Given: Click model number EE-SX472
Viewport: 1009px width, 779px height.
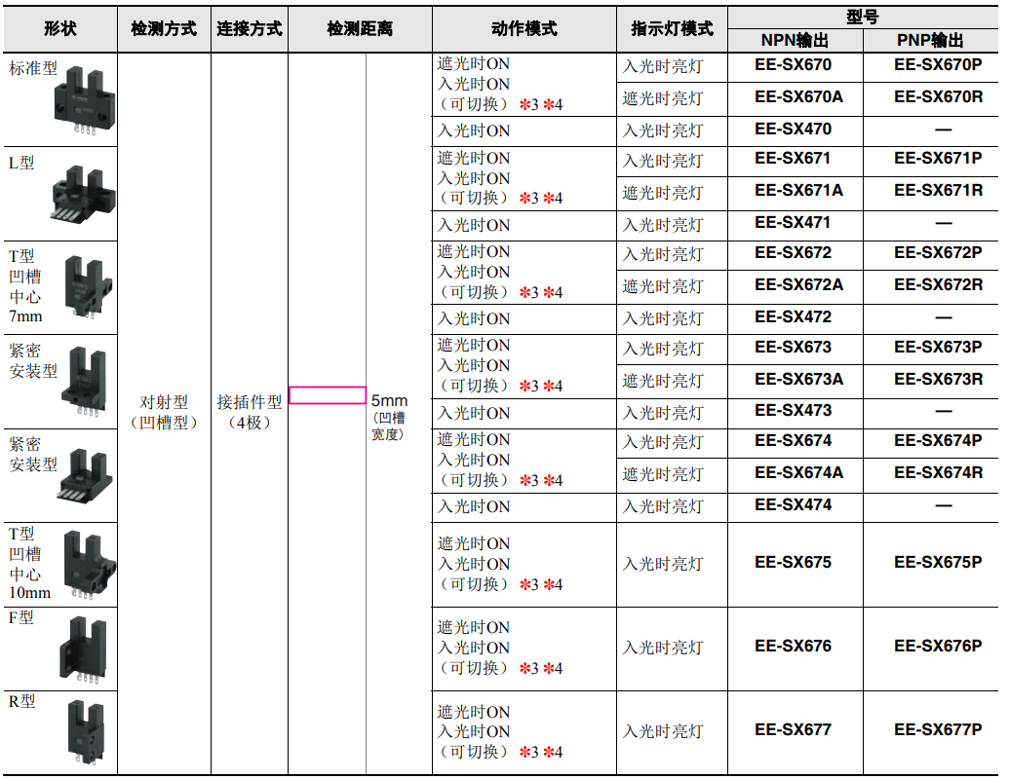Looking at the screenshot, I should point(793,316).
